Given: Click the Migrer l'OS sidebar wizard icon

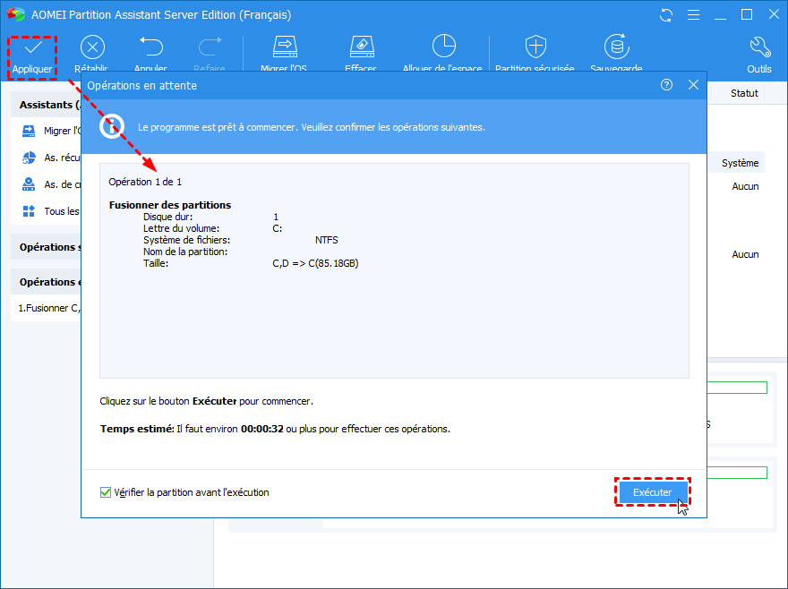Looking at the screenshot, I should [x=29, y=132].
